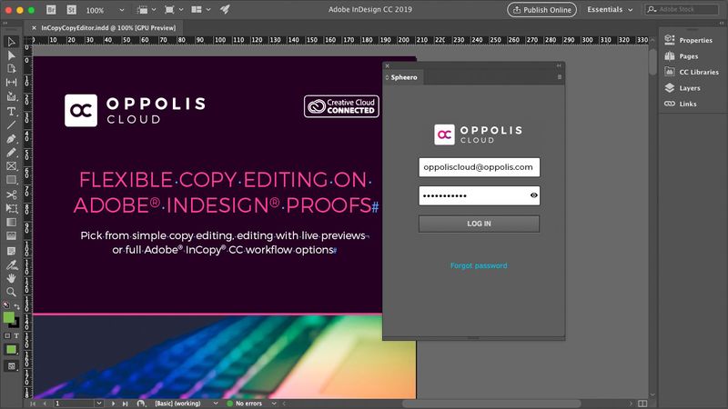Reset default fill and stroke

click(5, 305)
